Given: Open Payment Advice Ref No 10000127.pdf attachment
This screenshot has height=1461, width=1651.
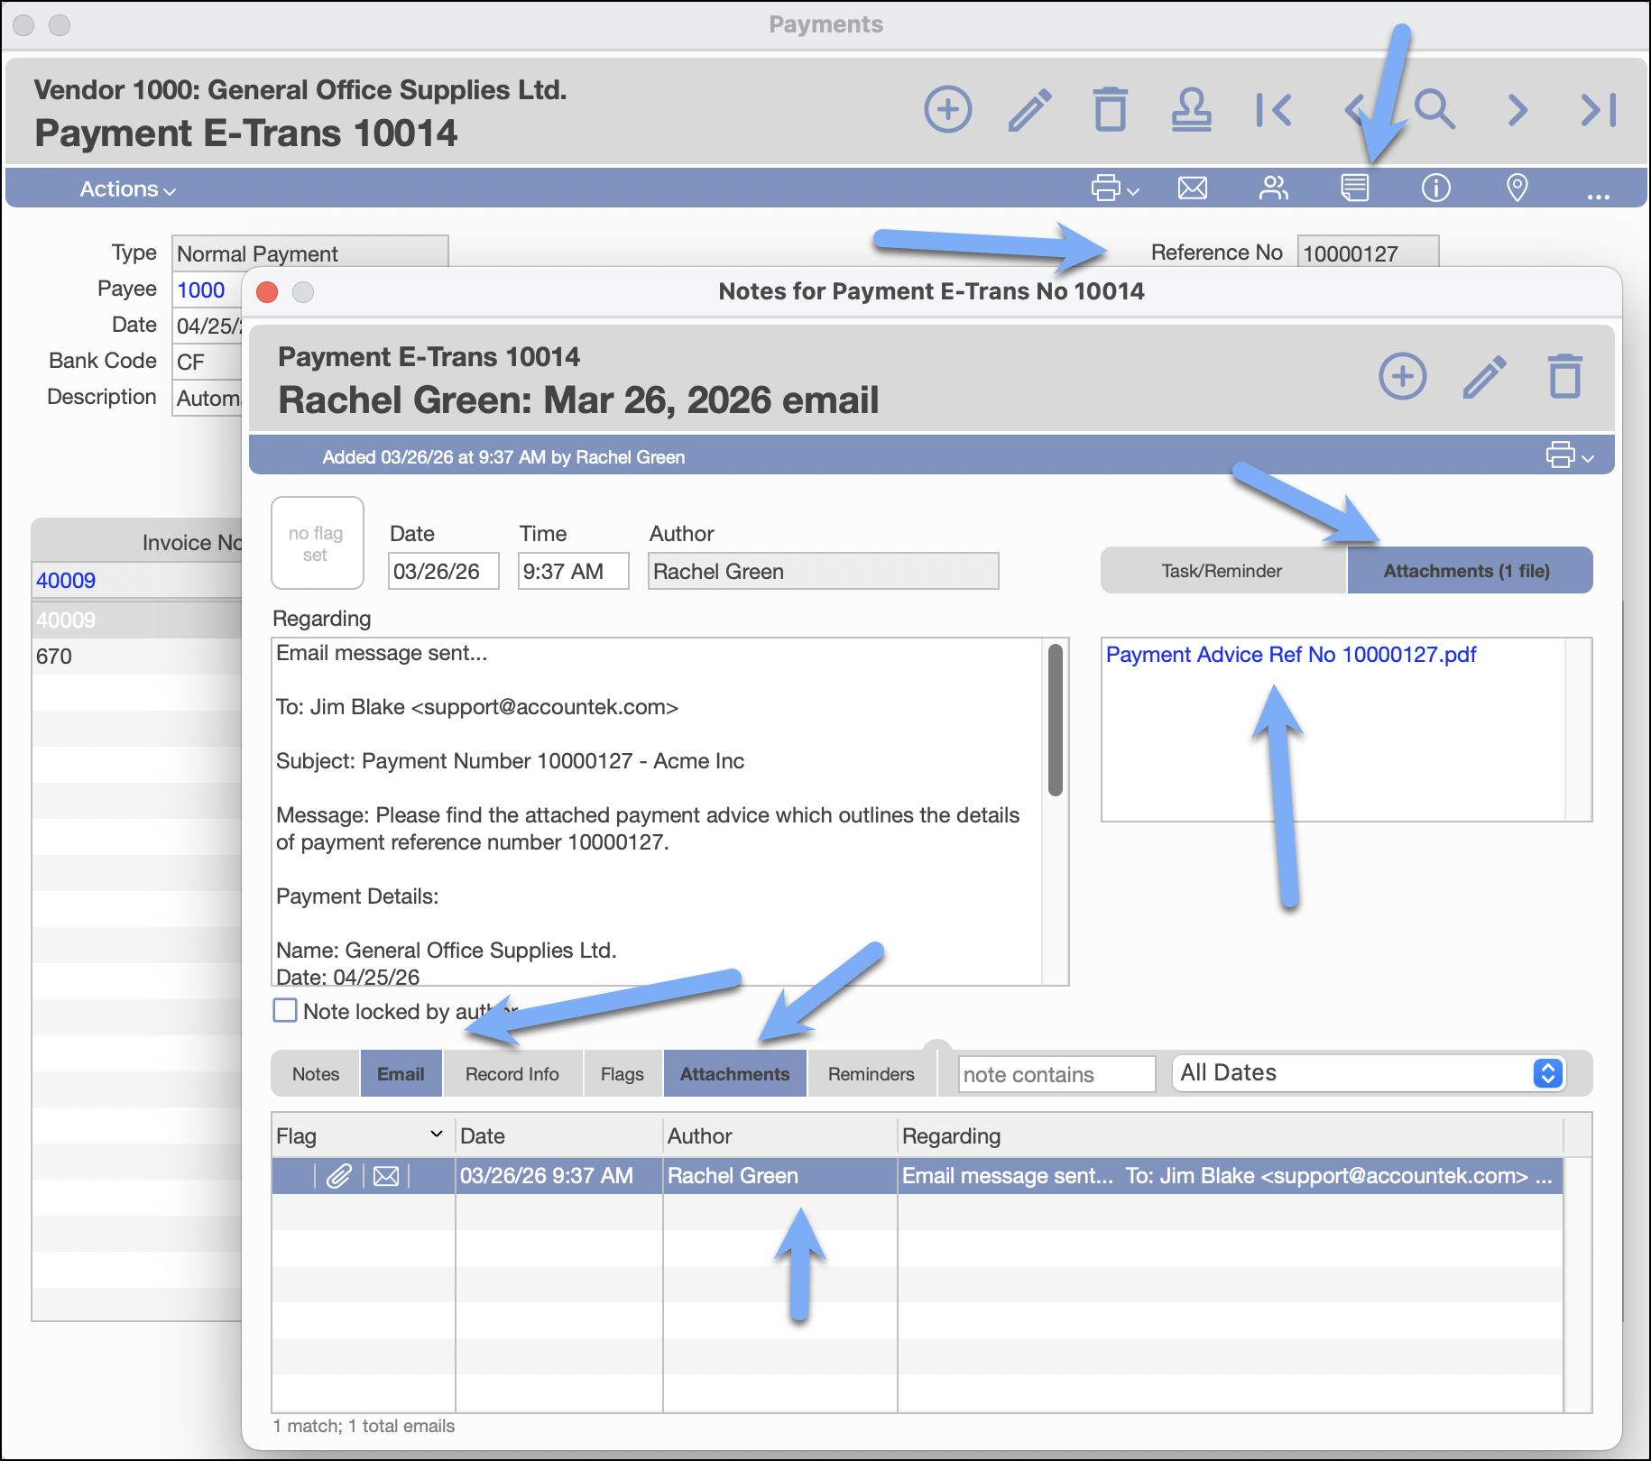Looking at the screenshot, I should point(1291,655).
